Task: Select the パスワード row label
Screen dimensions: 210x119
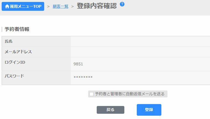Action: [x=14, y=76]
